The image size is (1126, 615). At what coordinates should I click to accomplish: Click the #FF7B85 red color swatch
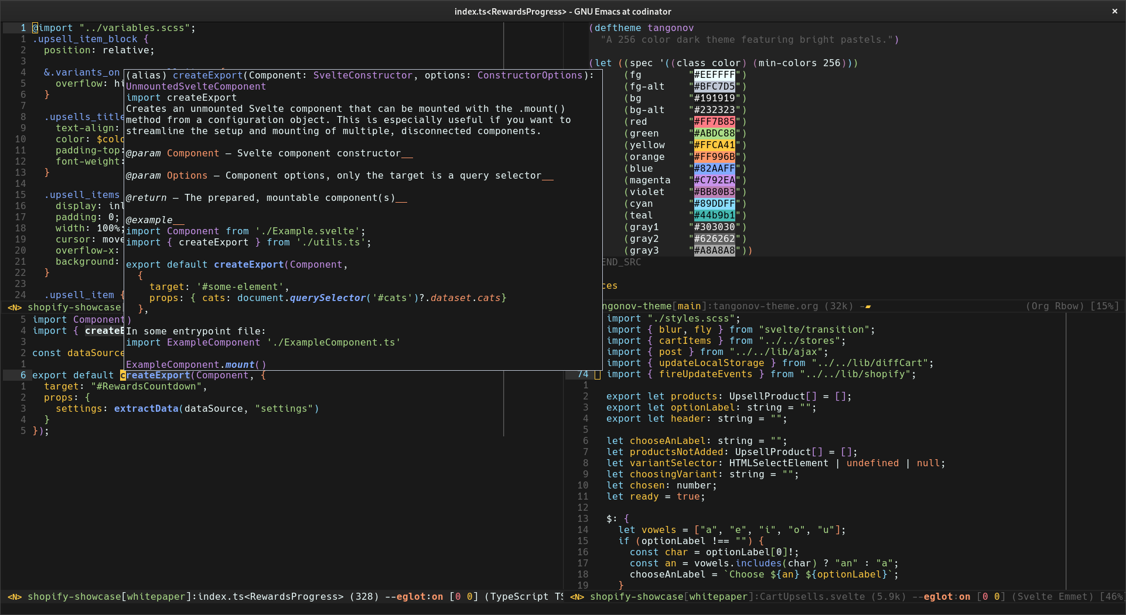tap(714, 122)
